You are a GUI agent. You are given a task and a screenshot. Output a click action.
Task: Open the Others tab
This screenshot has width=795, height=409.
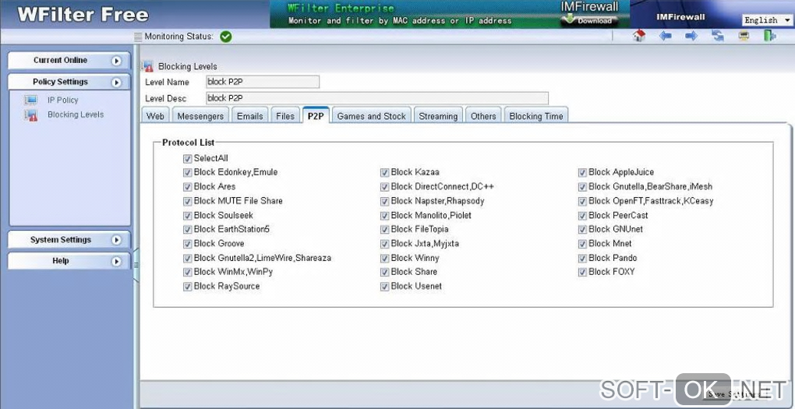point(483,116)
